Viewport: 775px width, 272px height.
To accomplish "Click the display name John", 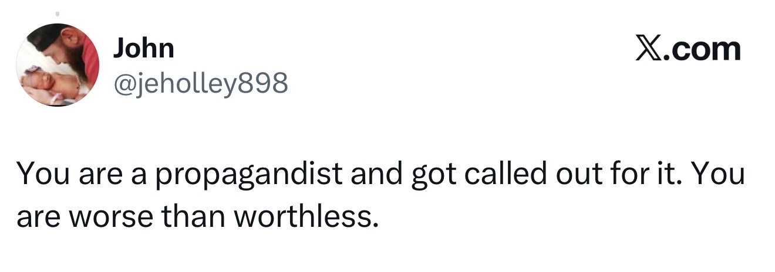I will [143, 49].
